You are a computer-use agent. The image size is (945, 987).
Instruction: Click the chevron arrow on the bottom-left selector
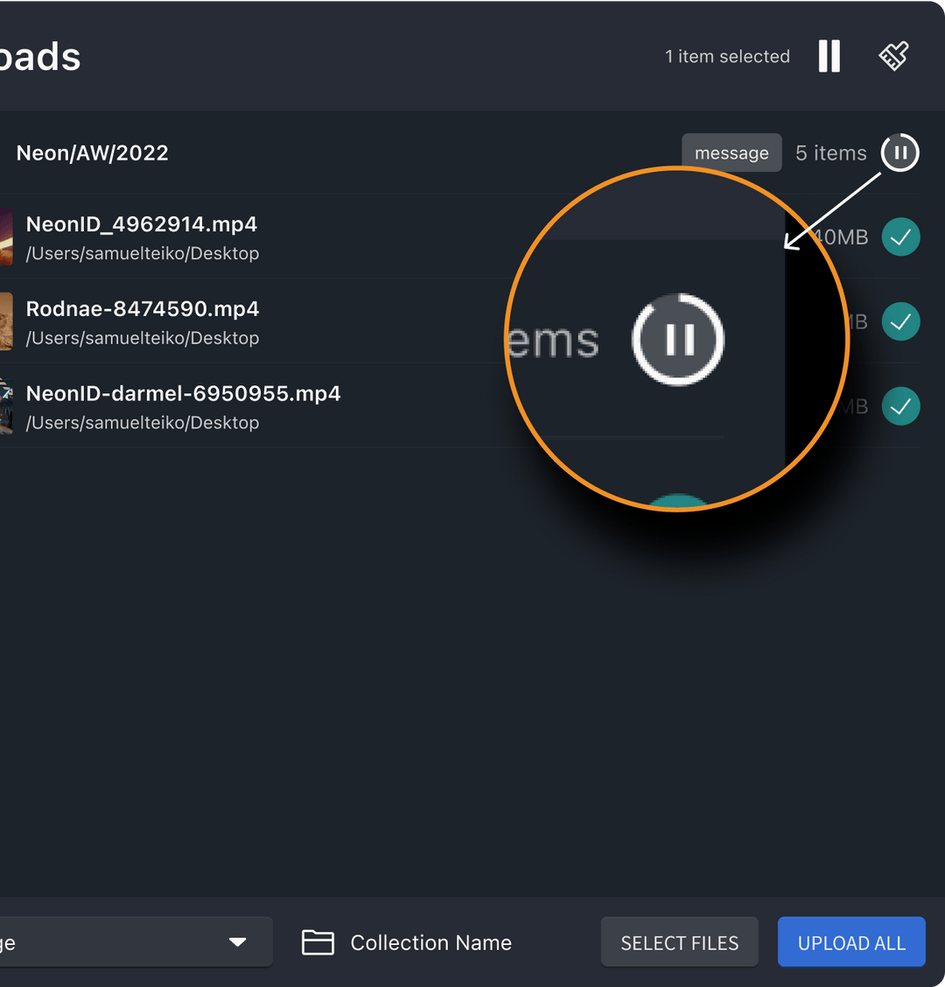[237, 941]
